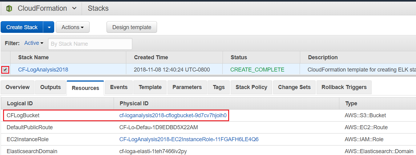The image size is (416, 155).
Task: Click the Filter: label text
Action: 12,43
